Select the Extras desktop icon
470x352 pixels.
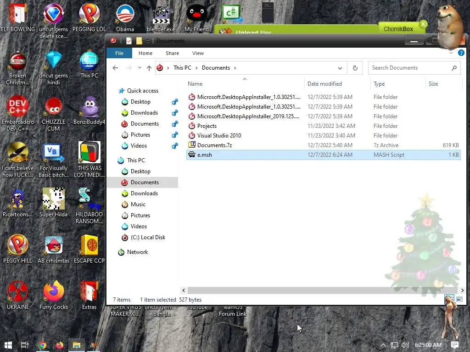(89, 296)
